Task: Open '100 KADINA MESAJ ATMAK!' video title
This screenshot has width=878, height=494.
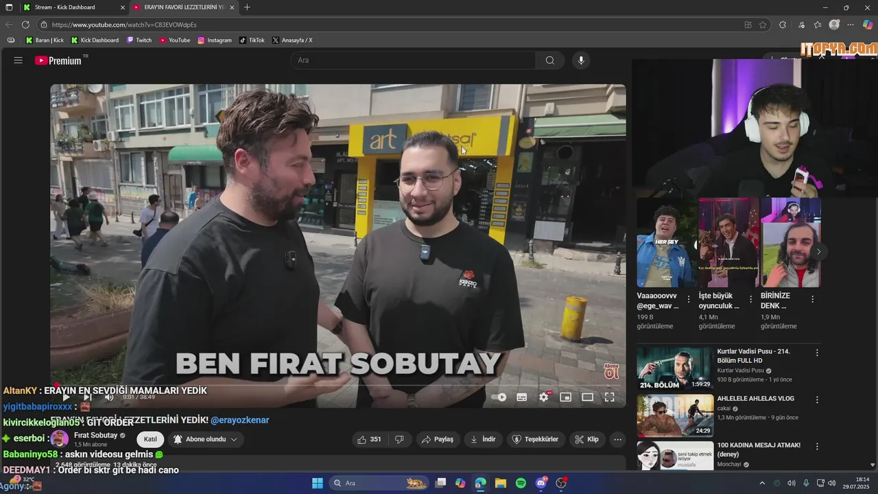Action: (759, 449)
